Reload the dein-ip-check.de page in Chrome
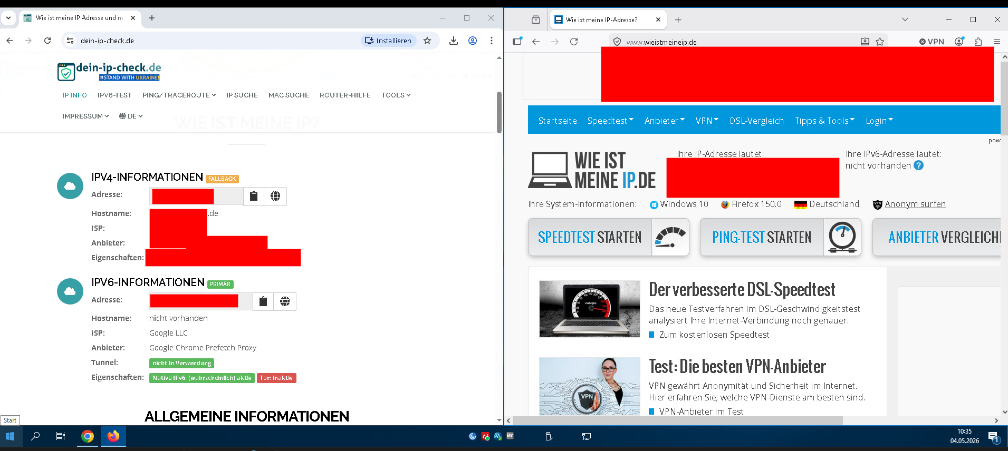Viewport: 1008px width, 451px height. 47,41
